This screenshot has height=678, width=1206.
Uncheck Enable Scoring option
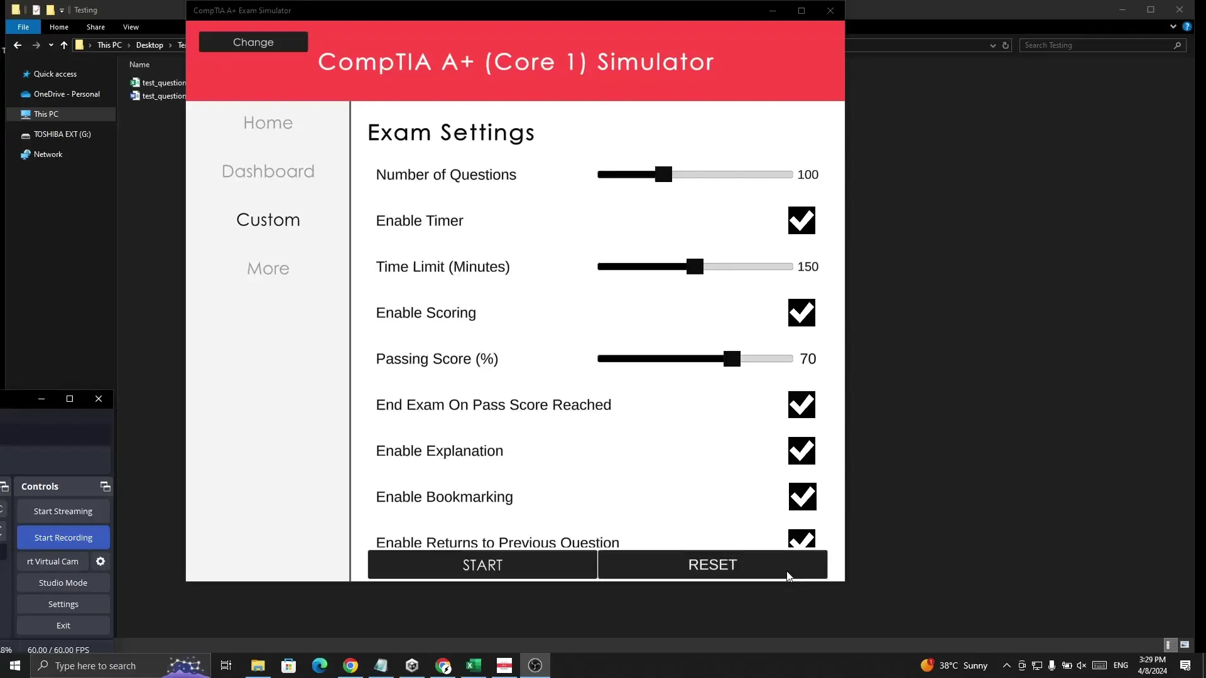click(x=801, y=313)
